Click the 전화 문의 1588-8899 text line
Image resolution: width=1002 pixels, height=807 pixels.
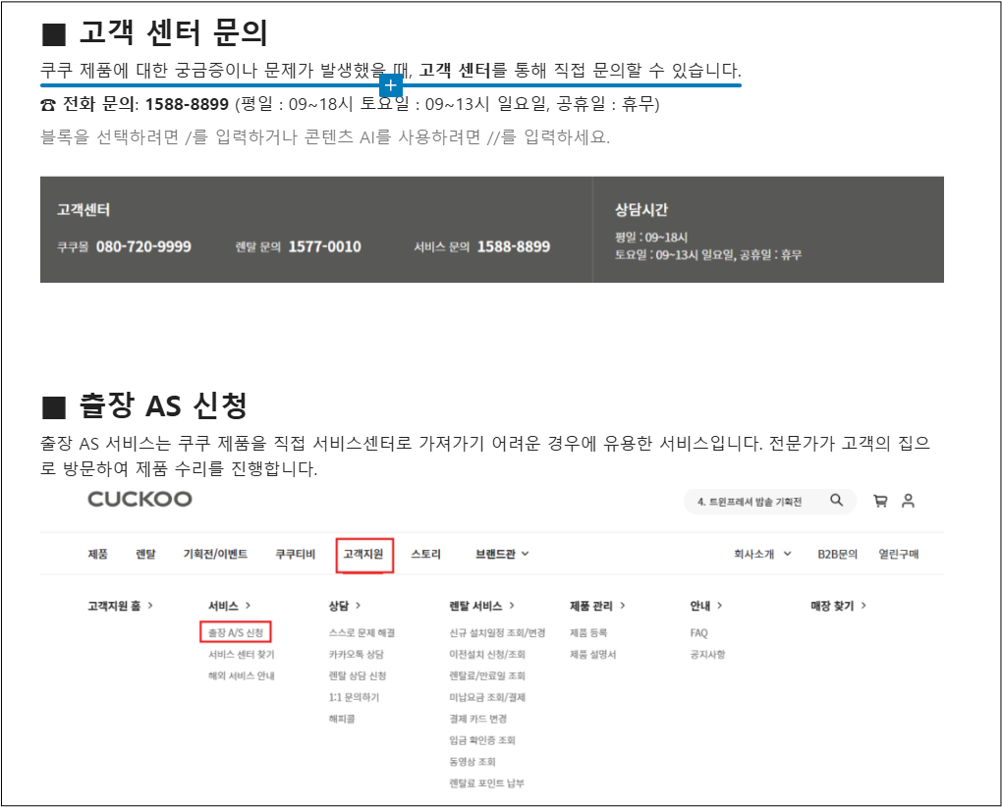pyautogui.click(x=350, y=104)
